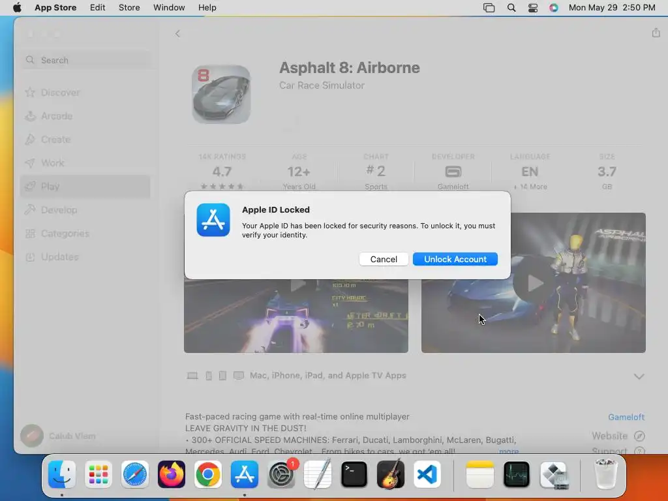Image resolution: width=668 pixels, height=501 pixels.
Task: Open Notes from the Dock
Action: (x=479, y=474)
